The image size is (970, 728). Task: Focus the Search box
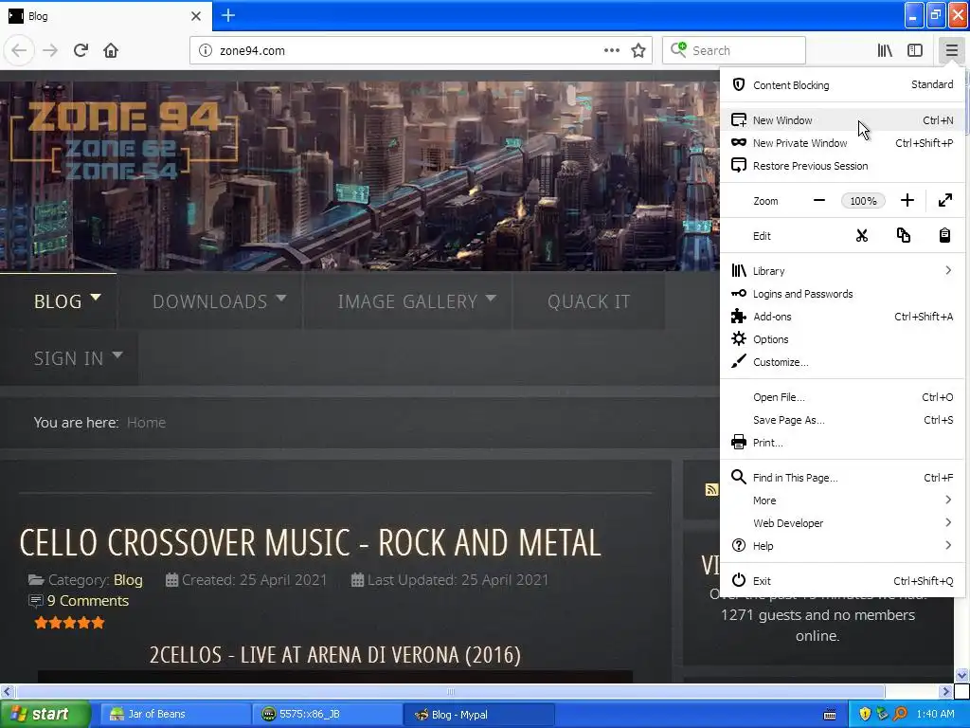tap(734, 50)
